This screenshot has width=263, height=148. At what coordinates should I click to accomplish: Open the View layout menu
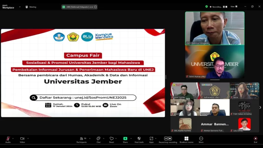[234, 7]
